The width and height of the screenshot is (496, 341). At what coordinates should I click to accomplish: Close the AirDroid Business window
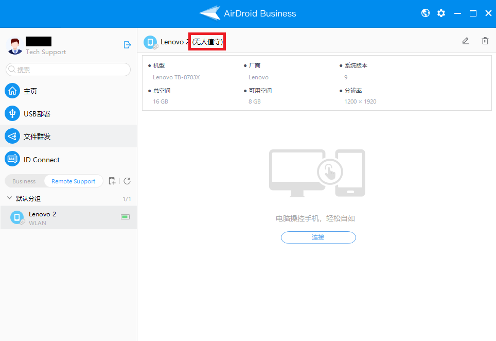(x=488, y=13)
